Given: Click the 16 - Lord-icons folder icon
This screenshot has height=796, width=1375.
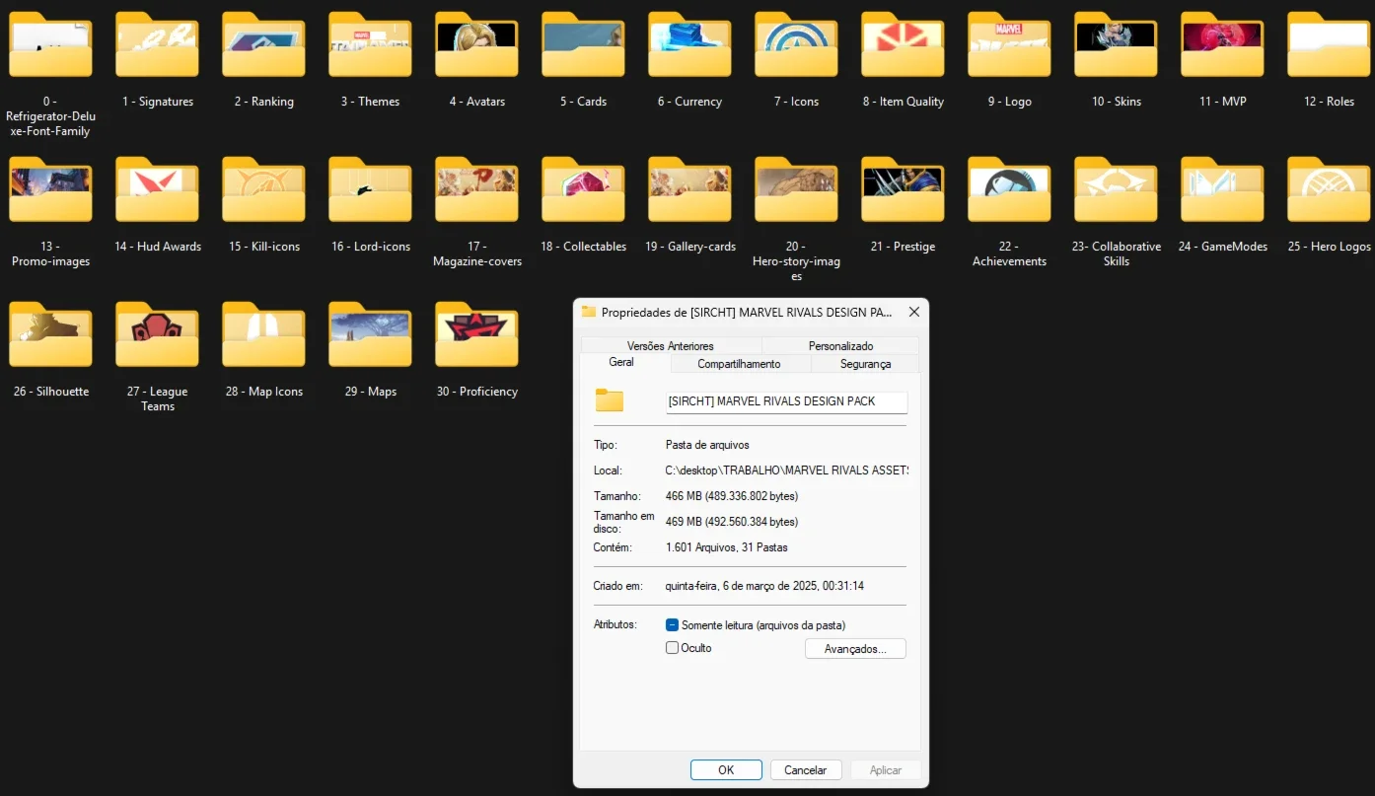Looking at the screenshot, I should coord(370,189).
